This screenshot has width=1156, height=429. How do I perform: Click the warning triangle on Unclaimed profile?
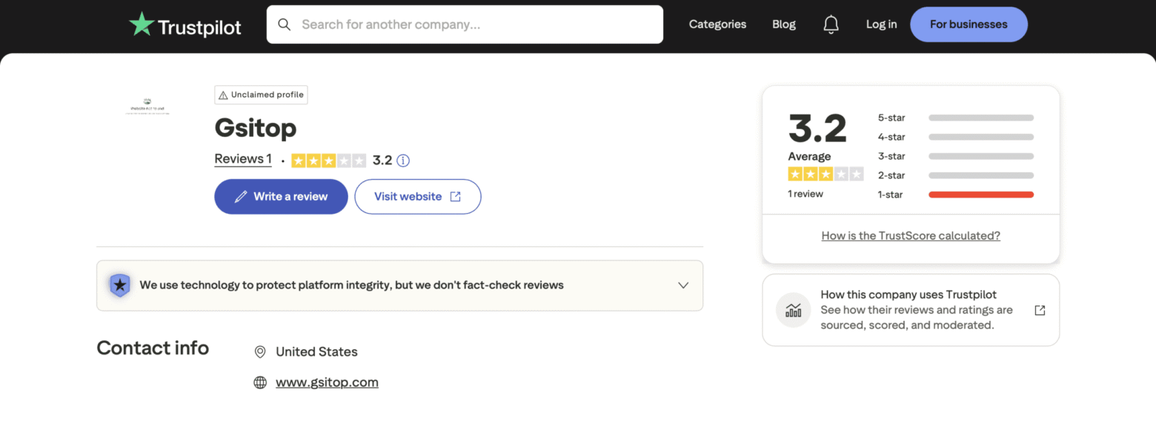[223, 95]
